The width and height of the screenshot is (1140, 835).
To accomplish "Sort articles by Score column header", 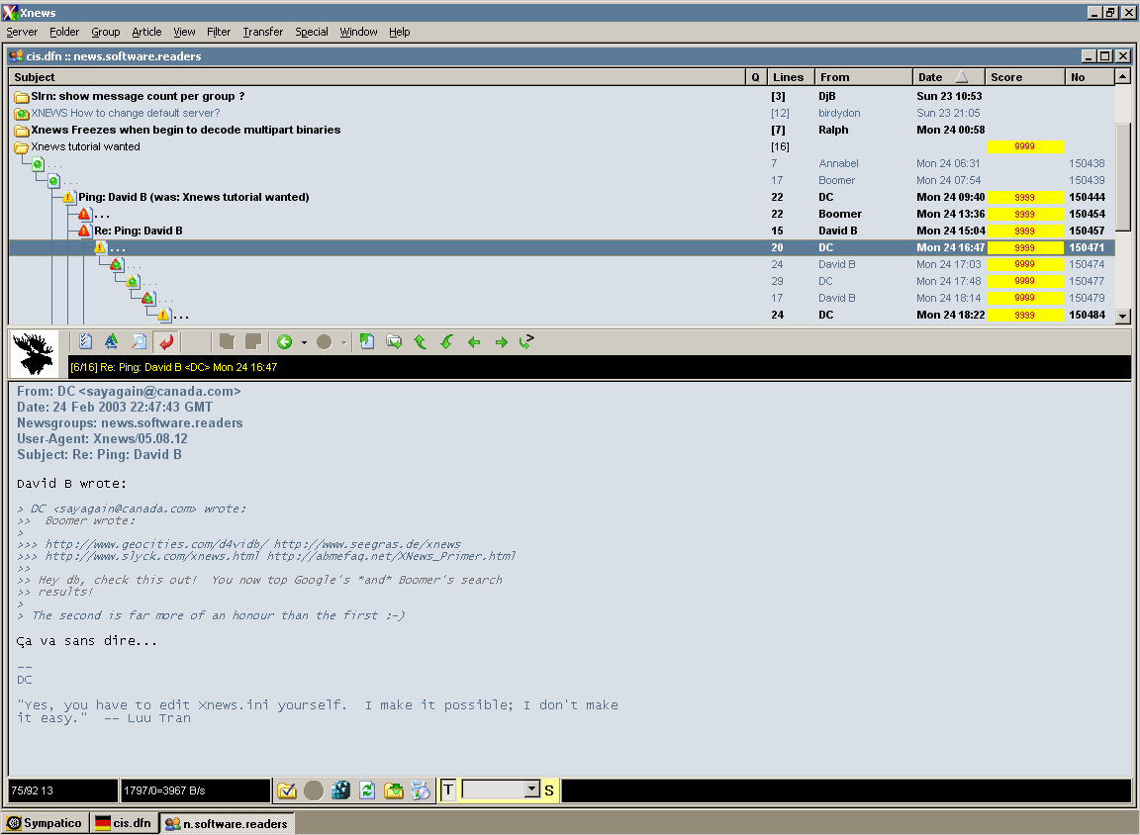I will pyautogui.click(x=1024, y=77).
